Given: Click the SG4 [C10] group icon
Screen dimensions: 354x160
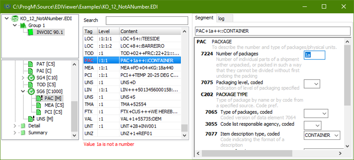Looking at the screenshot, I should (30, 78).
